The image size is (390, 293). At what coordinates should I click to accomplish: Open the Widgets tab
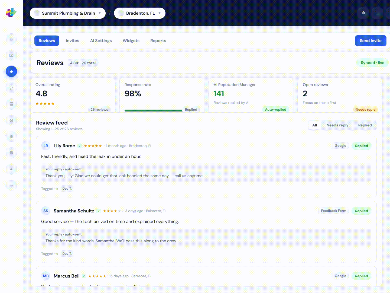[131, 41]
